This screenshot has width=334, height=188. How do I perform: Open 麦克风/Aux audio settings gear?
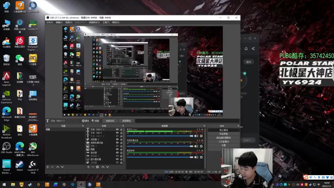coord(201,136)
